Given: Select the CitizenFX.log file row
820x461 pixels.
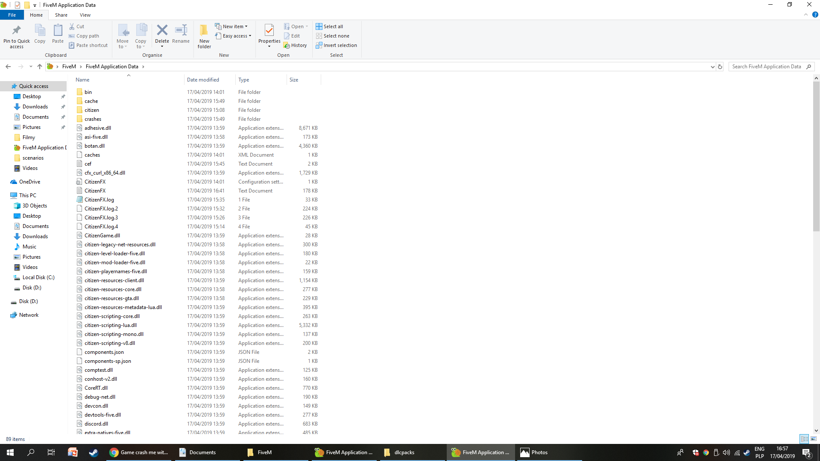Looking at the screenshot, I should [197, 200].
